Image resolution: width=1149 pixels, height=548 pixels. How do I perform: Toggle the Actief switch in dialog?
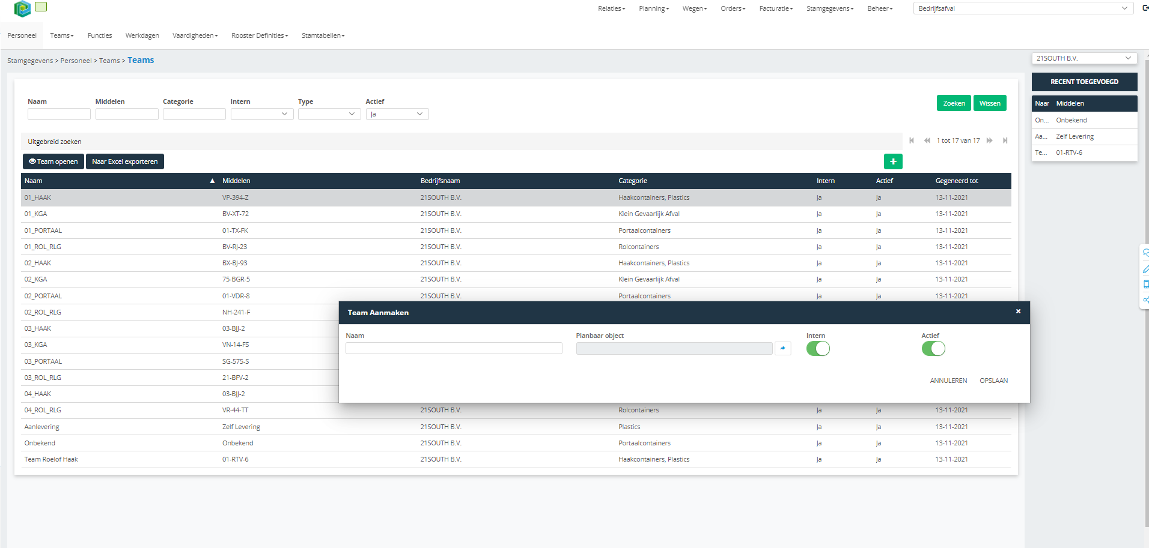933,349
